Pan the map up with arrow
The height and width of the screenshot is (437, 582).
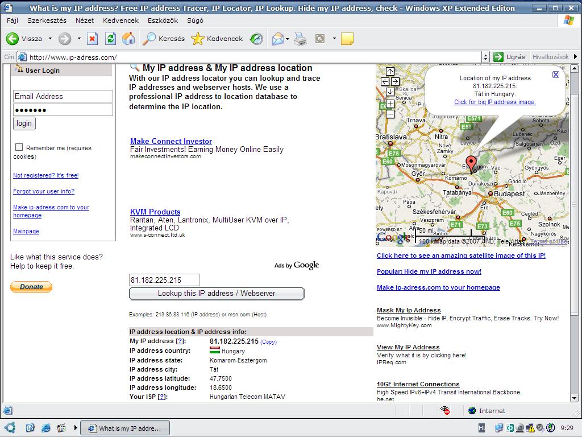390,71
